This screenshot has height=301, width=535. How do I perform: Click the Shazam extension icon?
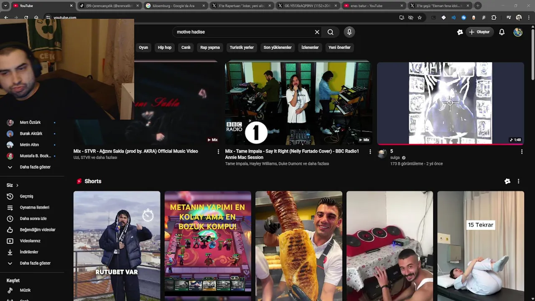coord(464,18)
